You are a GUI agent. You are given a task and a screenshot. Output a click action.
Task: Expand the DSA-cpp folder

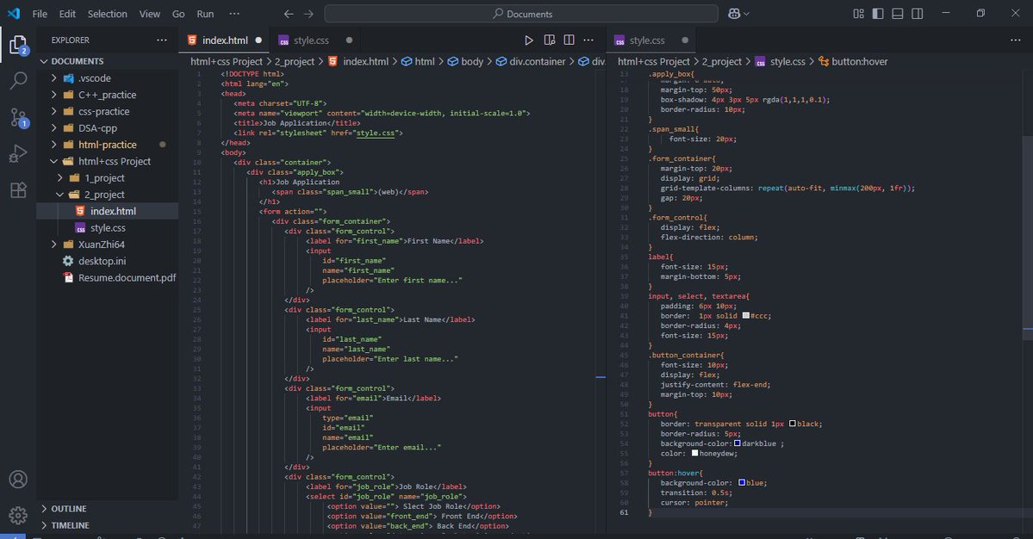(54, 128)
